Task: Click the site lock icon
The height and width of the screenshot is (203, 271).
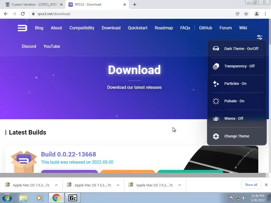Action: 33,14
